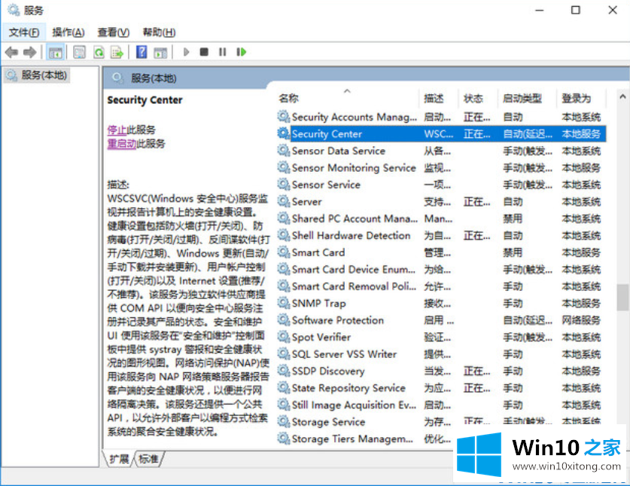The width and height of the screenshot is (630, 486).
Task: Go forward with the toolbar forward arrow
Action: (30, 52)
